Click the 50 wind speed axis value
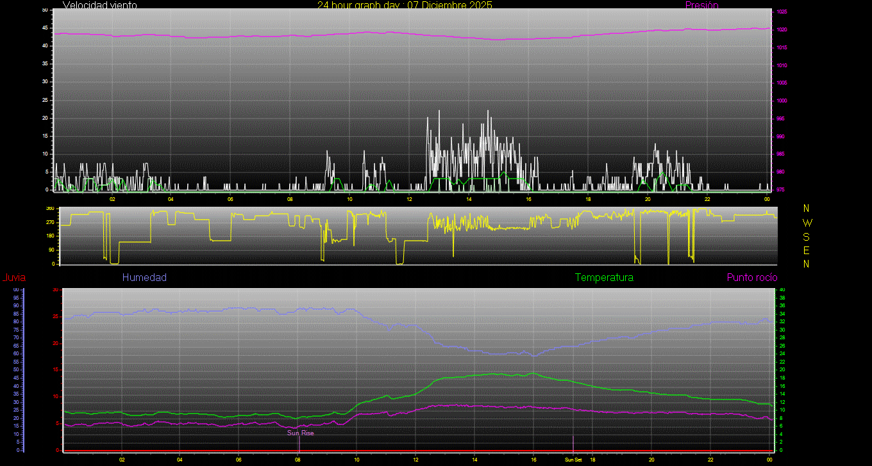872x466 pixels. pyautogui.click(x=44, y=10)
